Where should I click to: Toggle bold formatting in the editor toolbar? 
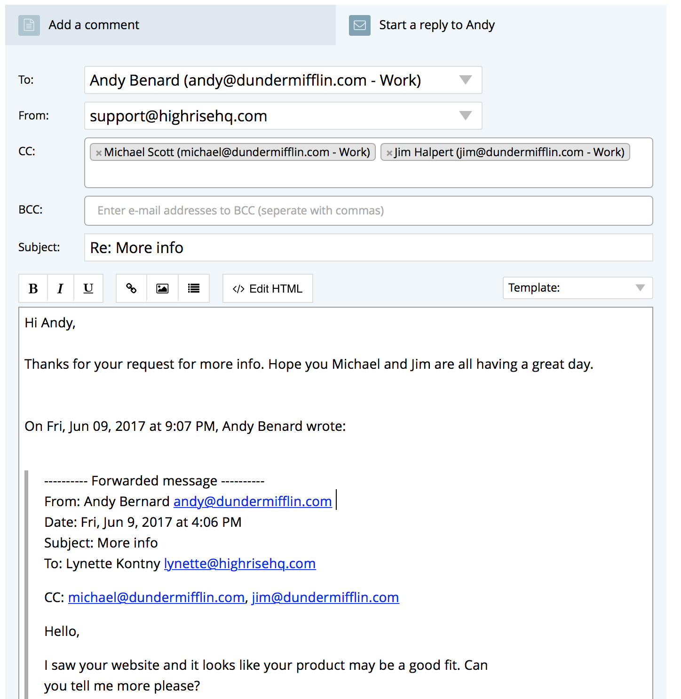pos(33,288)
